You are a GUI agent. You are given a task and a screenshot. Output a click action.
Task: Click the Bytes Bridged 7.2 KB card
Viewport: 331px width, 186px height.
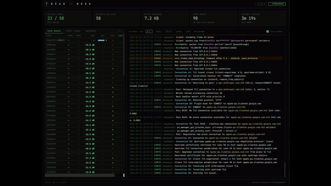165,18
